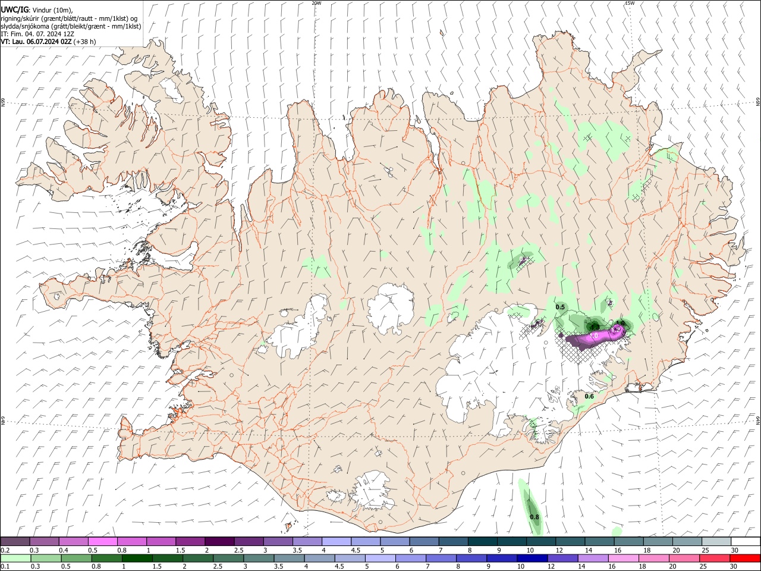The image size is (761, 571).
Task: Select the dark teal 8 snow scale swatch
Action: pos(482,541)
